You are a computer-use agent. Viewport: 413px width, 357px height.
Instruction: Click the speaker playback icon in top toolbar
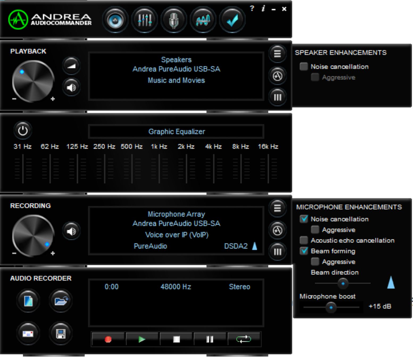[x=115, y=20]
